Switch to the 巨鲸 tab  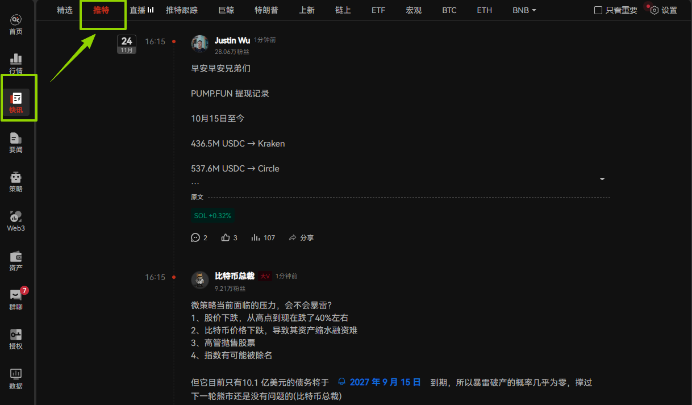[226, 10]
